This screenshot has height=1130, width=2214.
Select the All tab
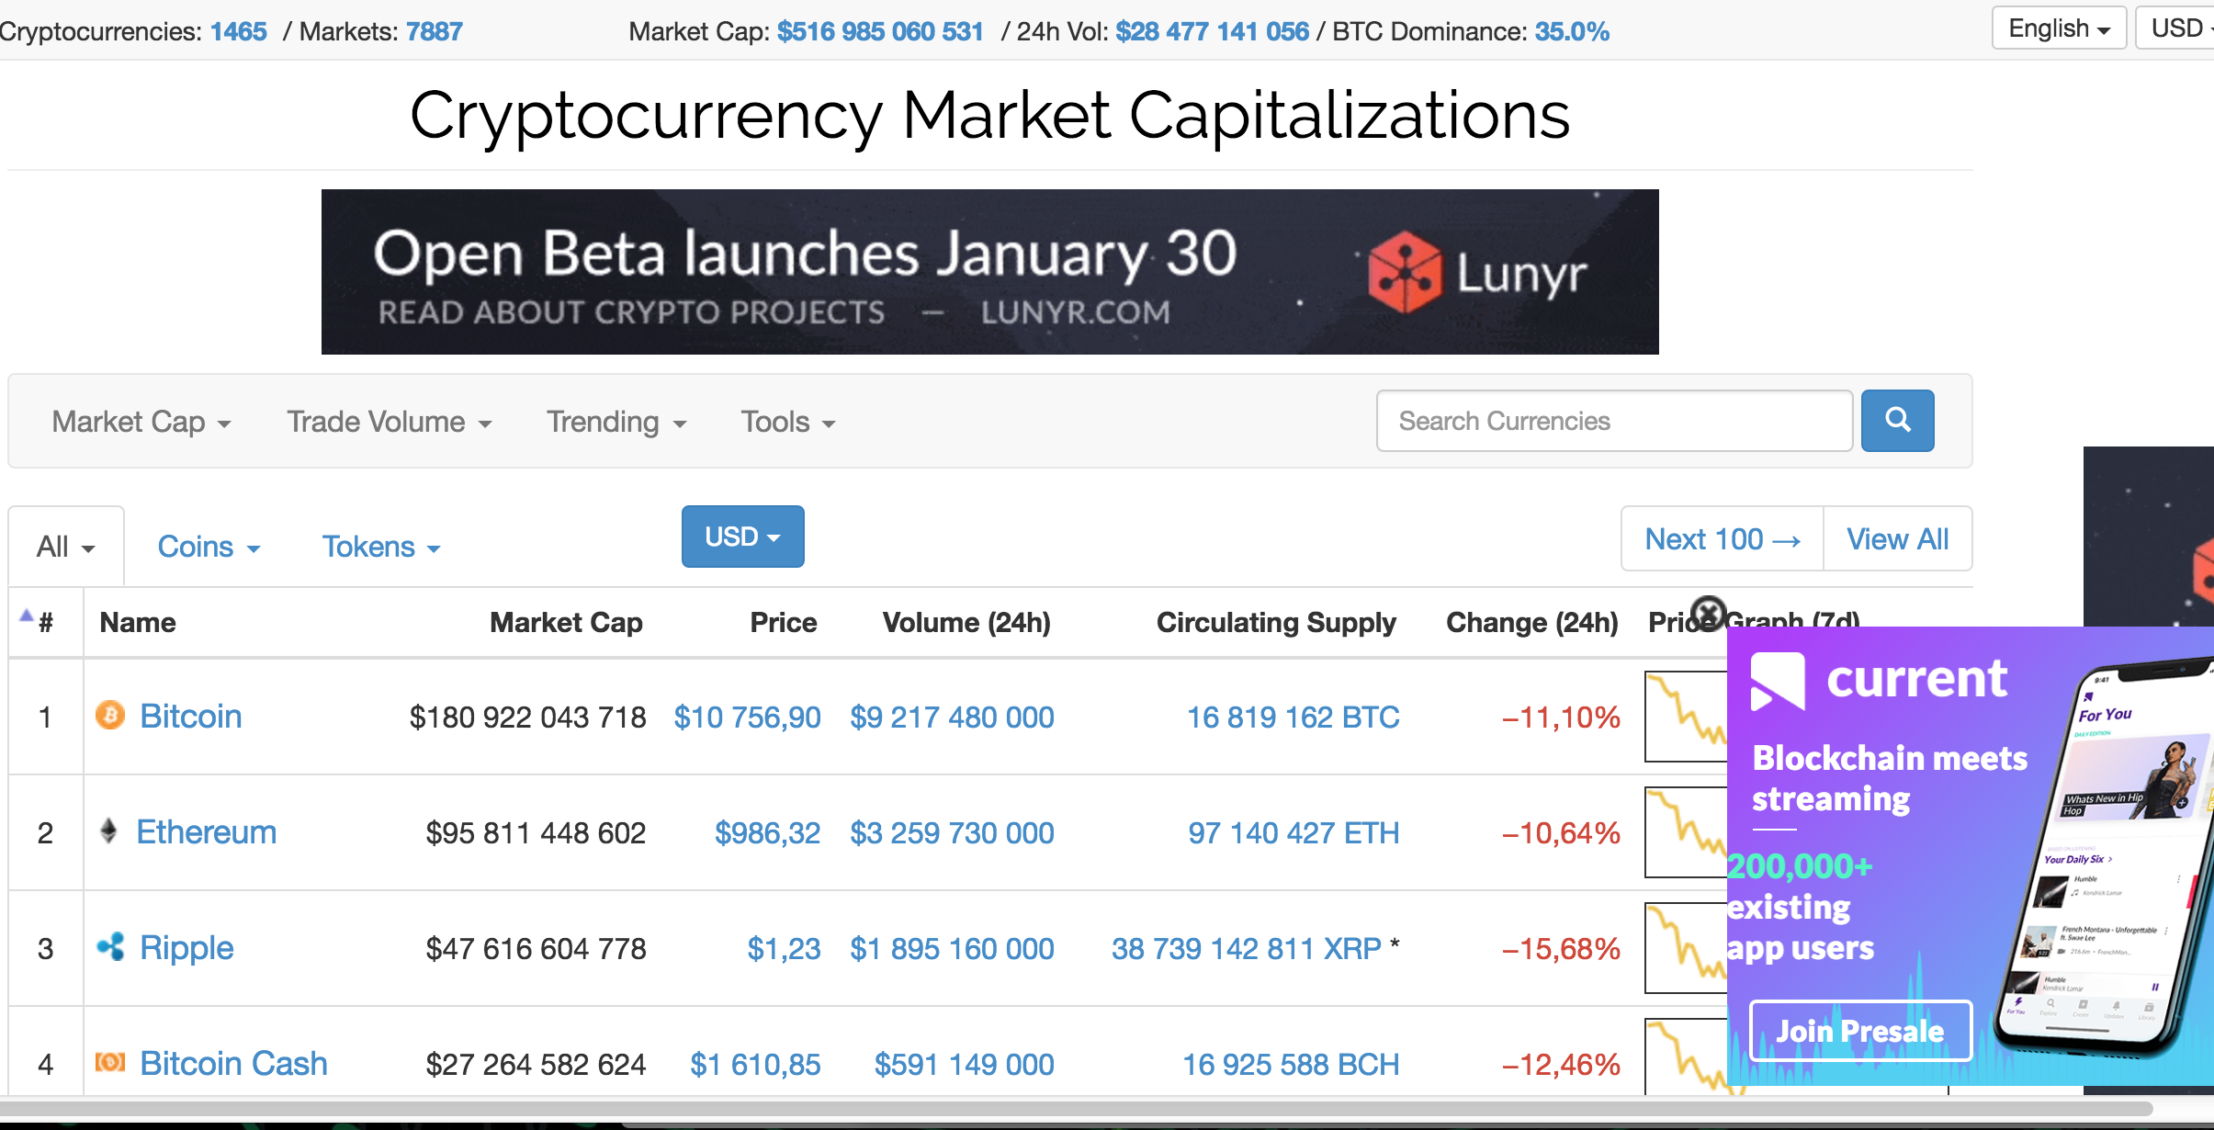point(66,547)
